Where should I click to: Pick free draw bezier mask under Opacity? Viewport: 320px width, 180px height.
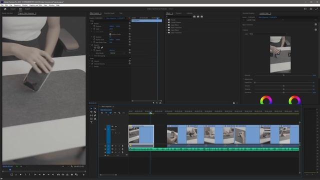click(x=102, y=47)
